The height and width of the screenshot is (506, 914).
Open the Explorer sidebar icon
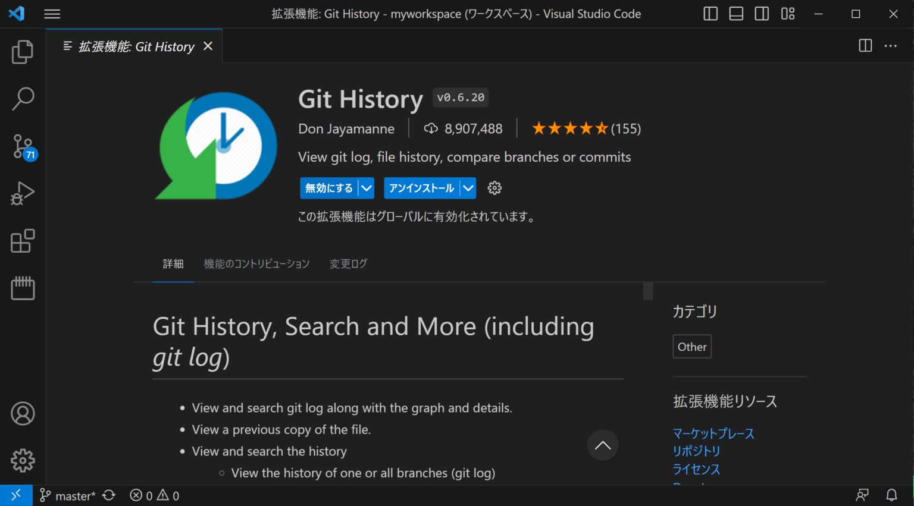23,52
